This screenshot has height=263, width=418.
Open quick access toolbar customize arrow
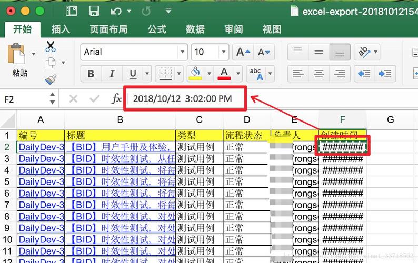[x=168, y=11]
